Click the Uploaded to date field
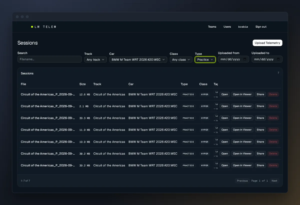This screenshot has width=300, height=205. 267,59
